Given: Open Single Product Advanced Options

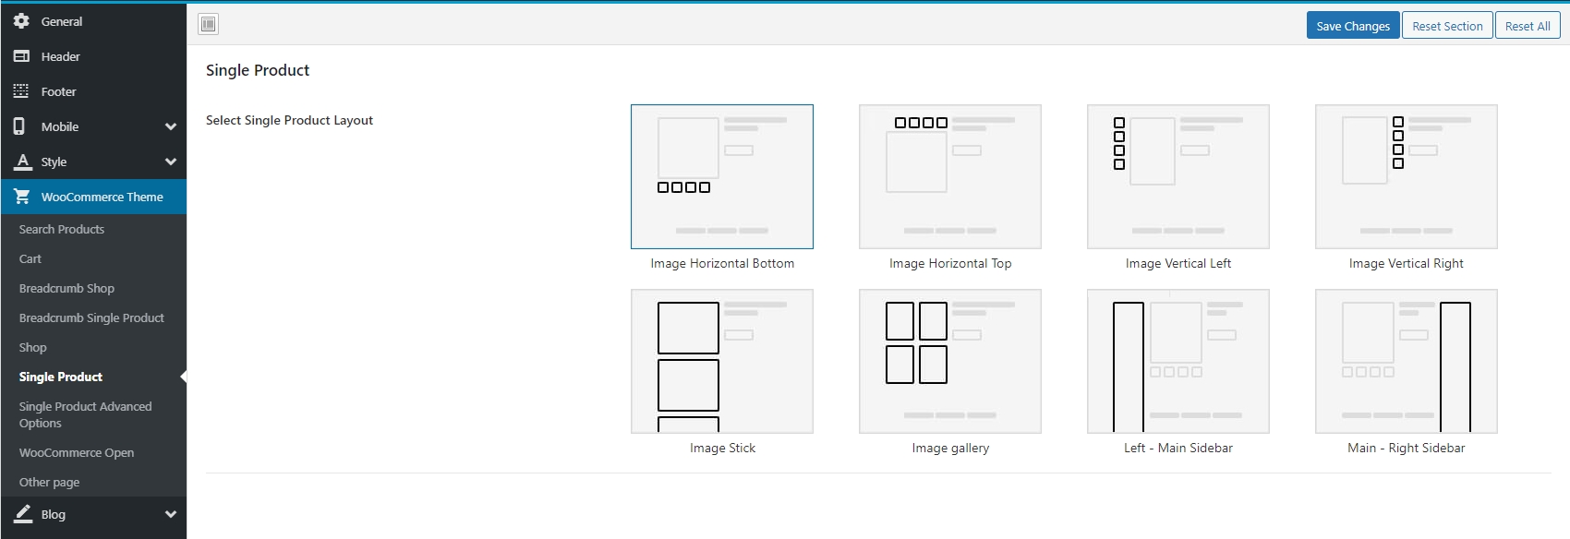Looking at the screenshot, I should pyautogui.click(x=85, y=414).
